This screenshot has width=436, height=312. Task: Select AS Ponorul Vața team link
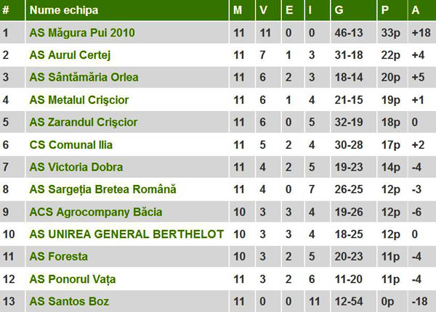click(73, 279)
